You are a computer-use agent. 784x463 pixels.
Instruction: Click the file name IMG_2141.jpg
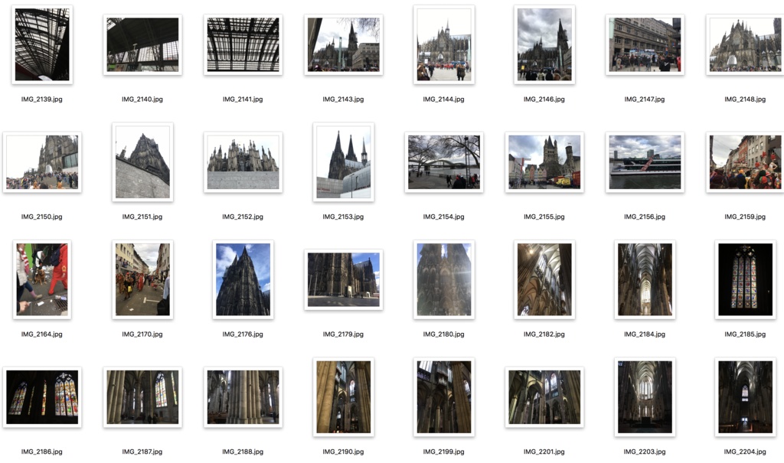[x=243, y=99]
